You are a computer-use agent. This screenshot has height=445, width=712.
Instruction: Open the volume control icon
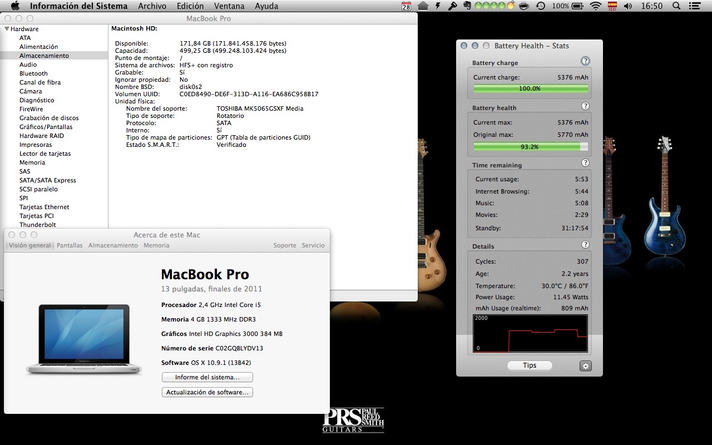point(628,6)
